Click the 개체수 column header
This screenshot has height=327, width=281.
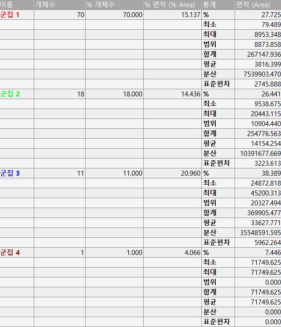59,5
